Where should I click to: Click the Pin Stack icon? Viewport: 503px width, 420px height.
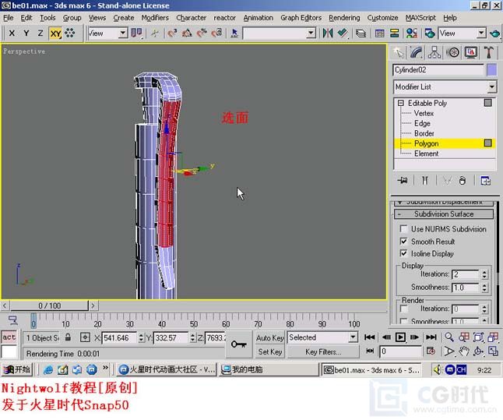403,181
